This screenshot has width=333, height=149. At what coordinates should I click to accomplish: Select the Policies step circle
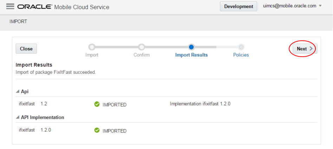pyautogui.click(x=241, y=47)
